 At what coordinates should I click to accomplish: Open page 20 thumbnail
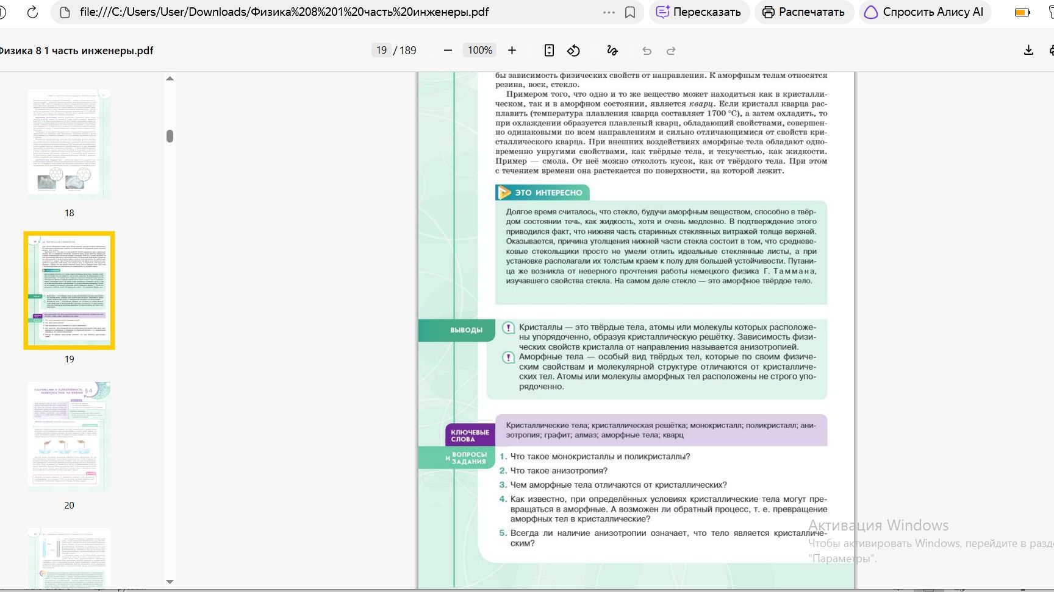pyautogui.click(x=70, y=436)
